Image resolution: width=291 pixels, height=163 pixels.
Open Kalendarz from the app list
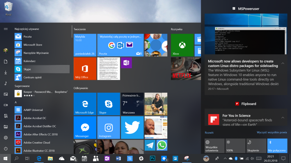pos(42,61)
